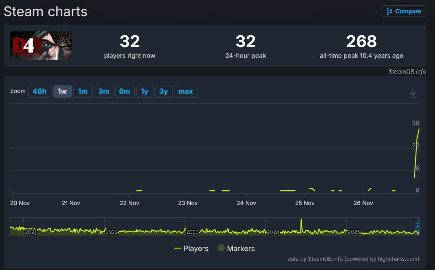
Task: Switch to the 1w zoom tab
Action: click(62, 91)
